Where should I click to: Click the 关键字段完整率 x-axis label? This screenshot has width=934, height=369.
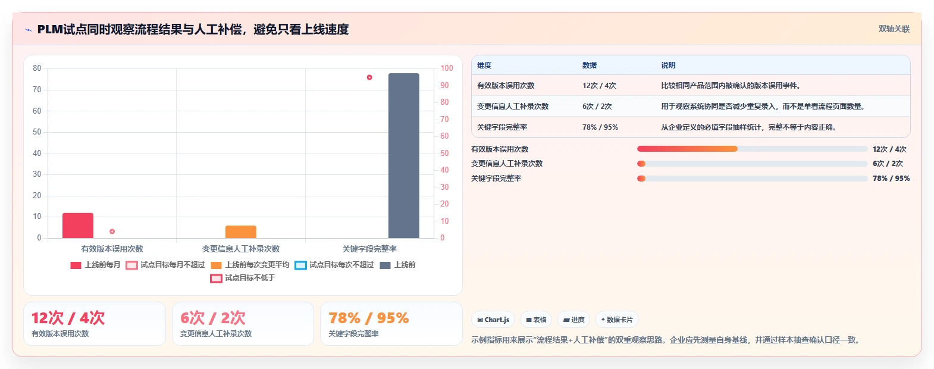pos(369,249)
